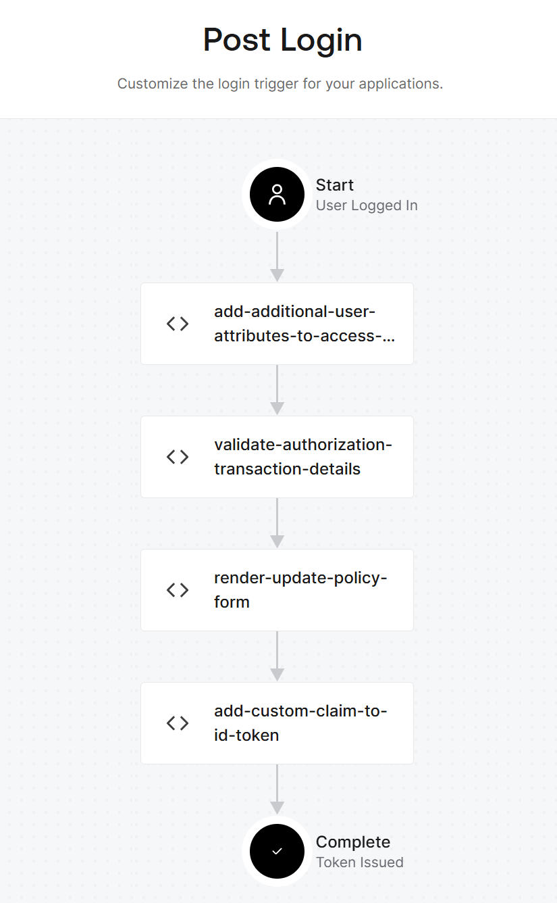This screenshot has width=557, height=903.
Task: Click the Start user icon circle
Action: pos(277,195)
